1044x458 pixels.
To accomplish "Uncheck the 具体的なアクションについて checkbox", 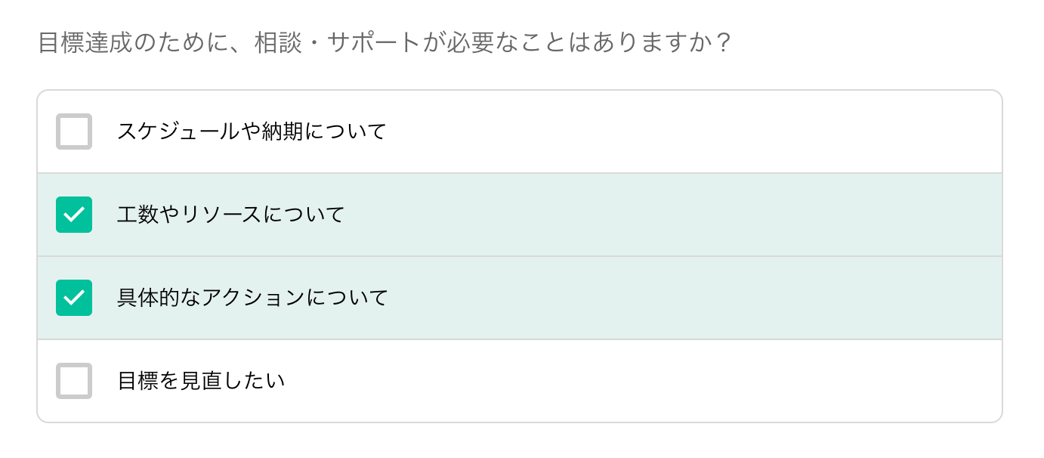I will 74,298.
